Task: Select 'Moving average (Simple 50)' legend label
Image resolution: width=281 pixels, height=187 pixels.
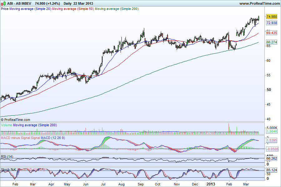Action: [x=73, y=9]
